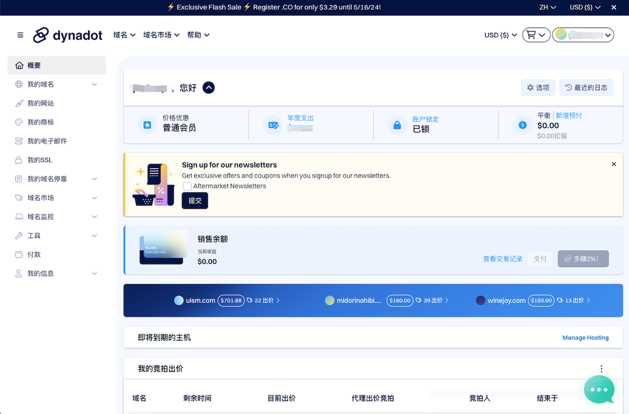Image resolution: width=629 pixels, height=414 pixels.
Task: Click the 新增预付 link
Action: [569, 115]
